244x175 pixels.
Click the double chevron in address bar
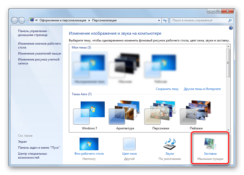(36, 20)
